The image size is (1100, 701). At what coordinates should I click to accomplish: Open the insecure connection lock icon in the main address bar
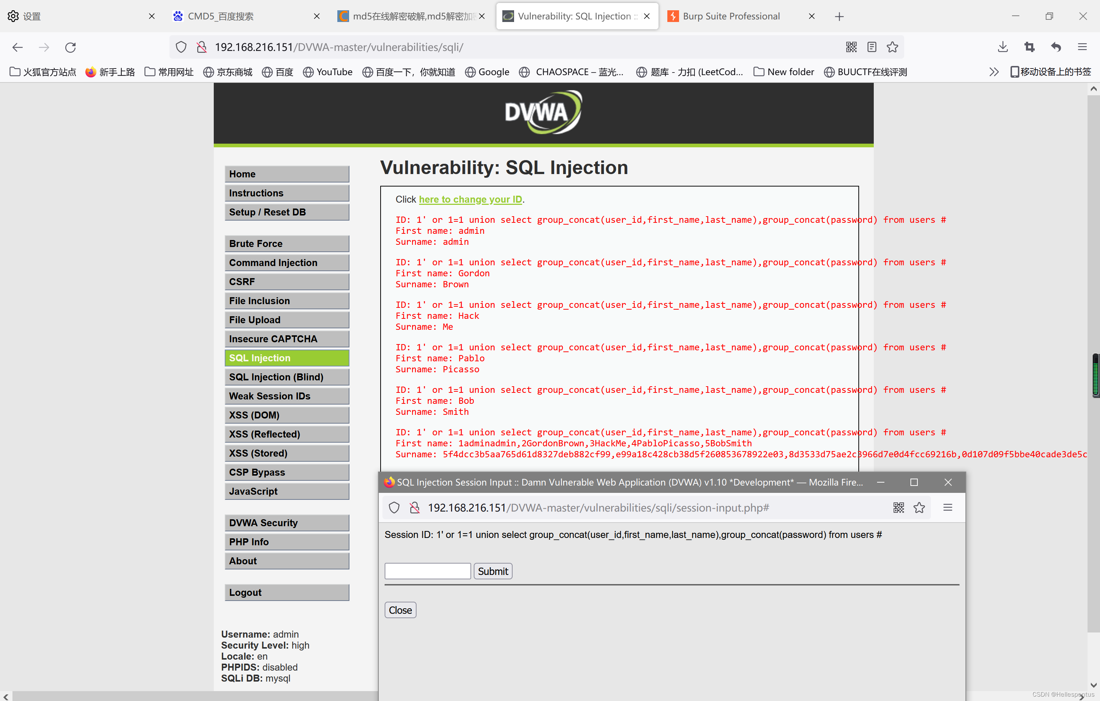click(201, 47)
